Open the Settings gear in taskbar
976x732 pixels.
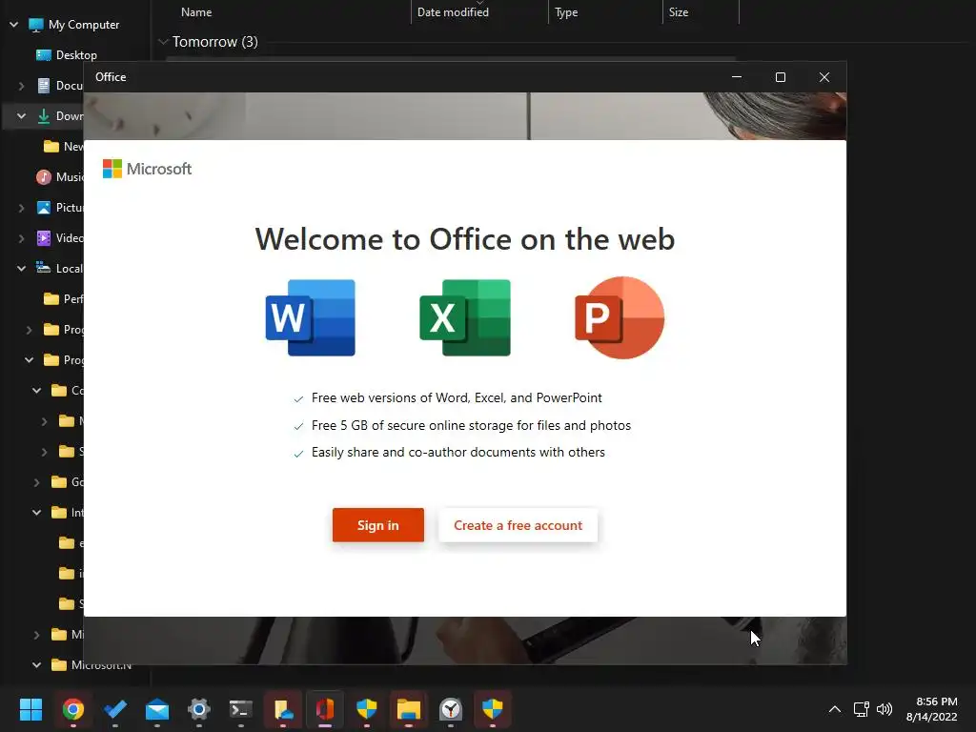pos(199,709)
